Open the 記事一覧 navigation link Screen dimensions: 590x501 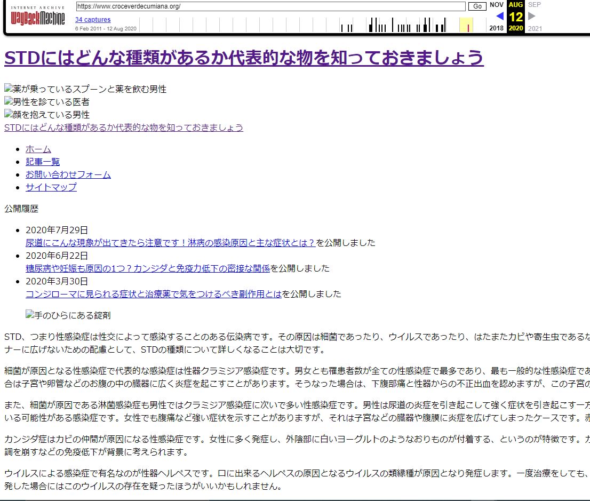[x=43, y=162]
